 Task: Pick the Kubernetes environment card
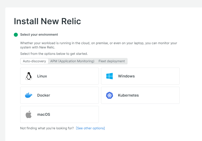(140, 95)
